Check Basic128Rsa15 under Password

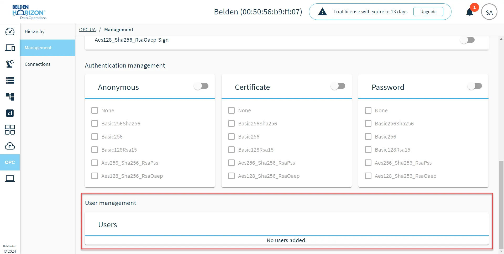coord(368,150)
